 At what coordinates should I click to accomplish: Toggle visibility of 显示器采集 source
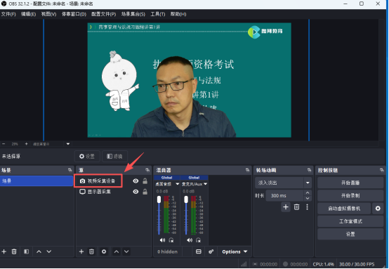point(136,192)
